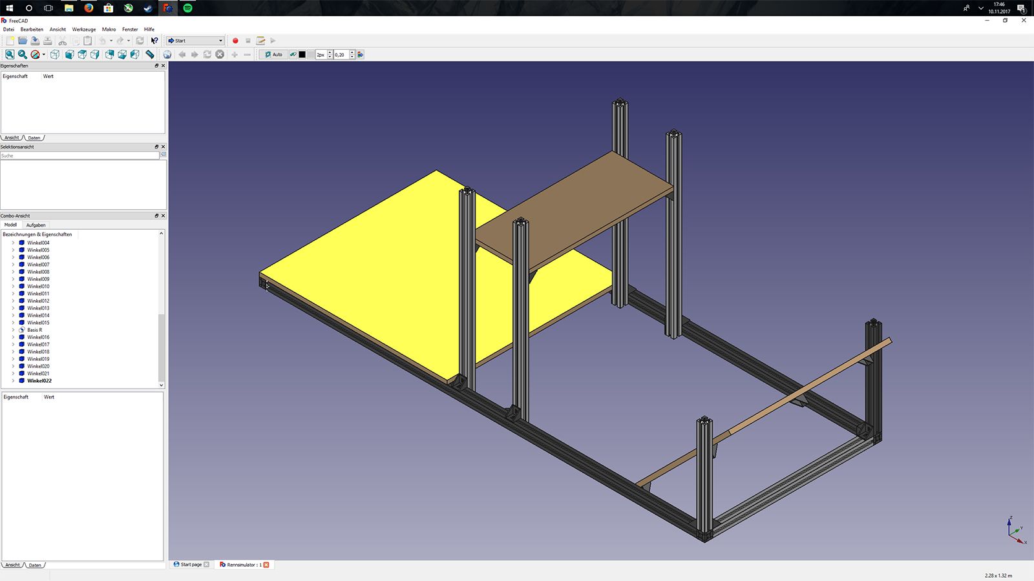Expand the Winkel010 tree item
The height and width of the screenshot is (581, 1034).
[13, 286]
